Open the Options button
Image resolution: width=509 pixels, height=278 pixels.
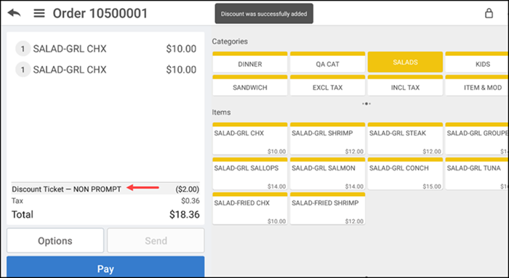[55, 240]
